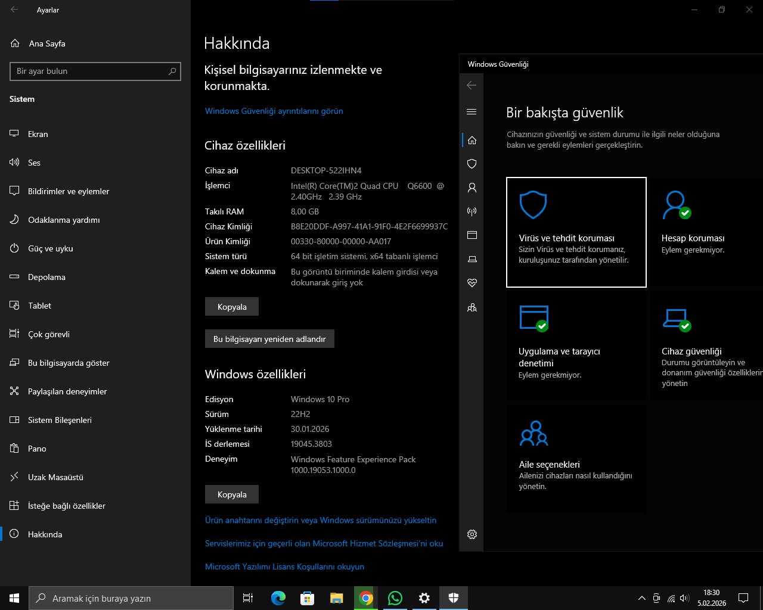Open Microsoft Yazılımı Lisans Koşullarını okuyun link
The height and width of the screenshot is (610, 763).
point(284,567)
